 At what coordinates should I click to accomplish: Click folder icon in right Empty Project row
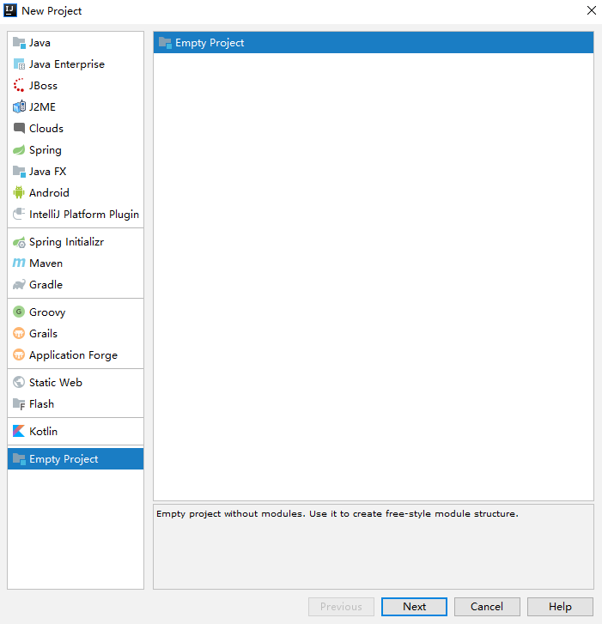tap(165, 43)
